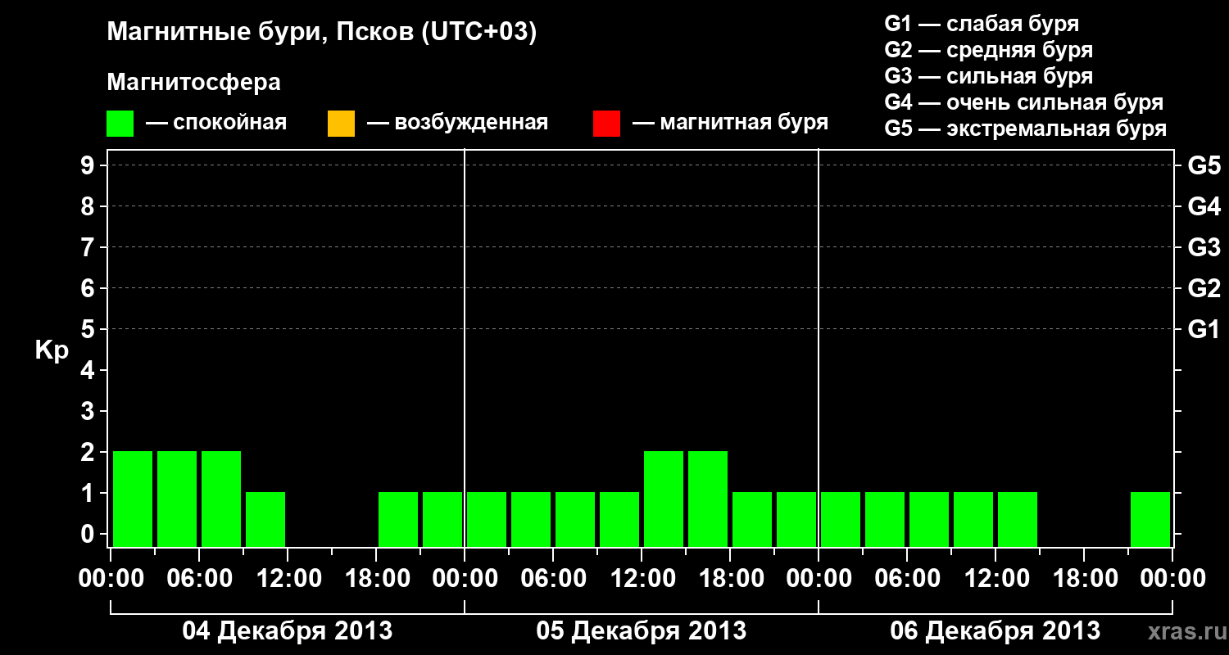Click the '18:00' time label for 05 Декабря

(730, 579)
